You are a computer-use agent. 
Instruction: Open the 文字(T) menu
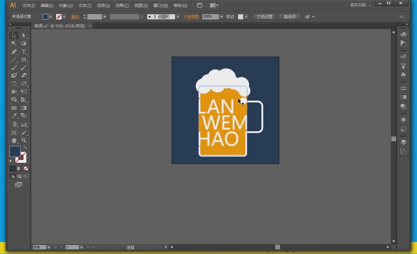click(85, 6)
